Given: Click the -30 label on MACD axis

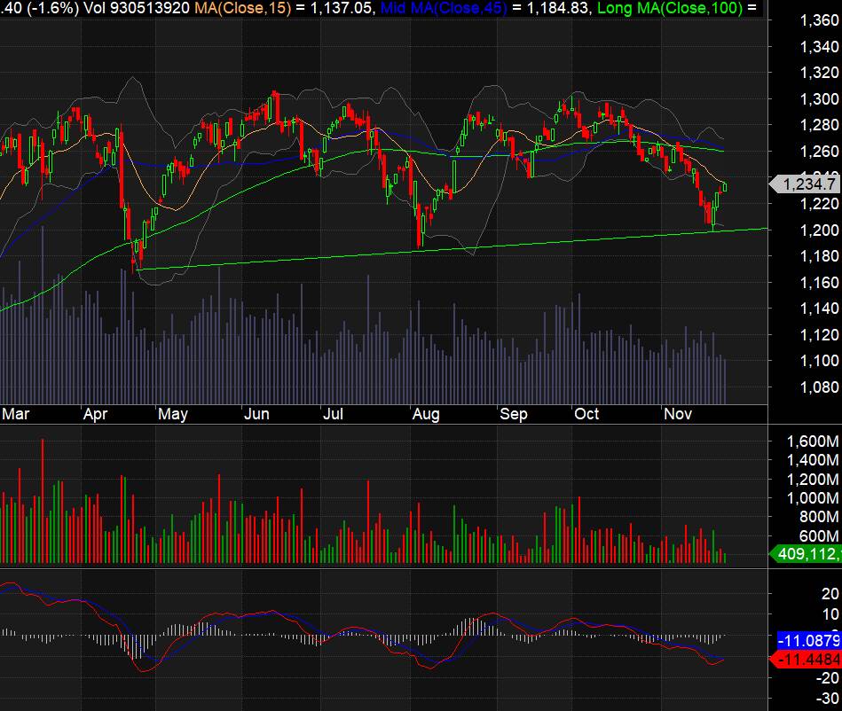Looking at the screenshot, I should (828, 699).
